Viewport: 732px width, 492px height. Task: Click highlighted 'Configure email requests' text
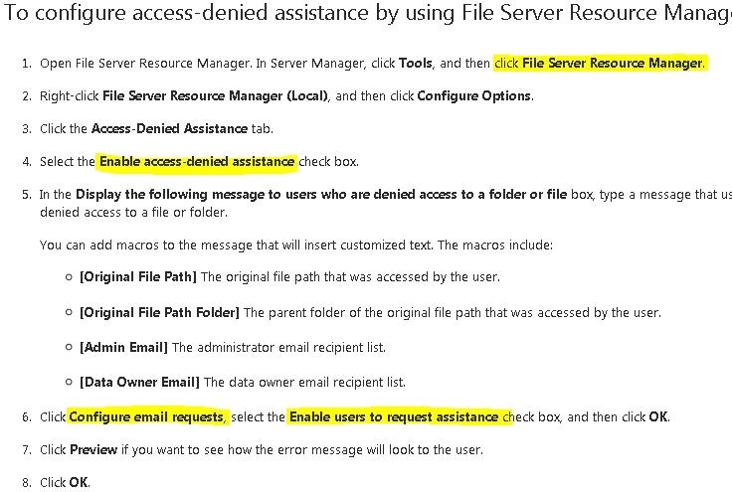tap(146, 416)
